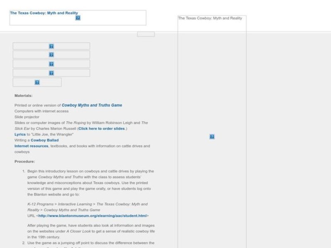Click the small empty box under the header line
The width and height of the screenshot is (331, 248).
tap(146, 34)
